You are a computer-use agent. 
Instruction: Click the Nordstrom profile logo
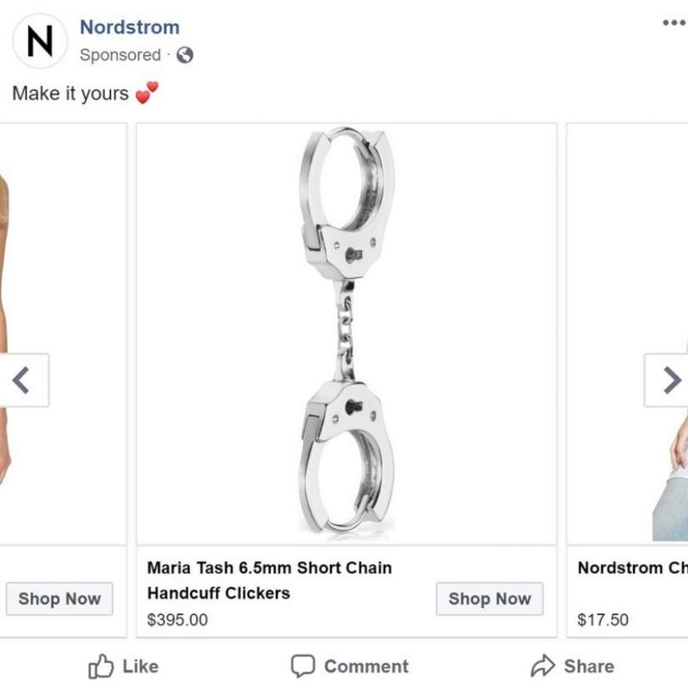click(x=39, y=39)
